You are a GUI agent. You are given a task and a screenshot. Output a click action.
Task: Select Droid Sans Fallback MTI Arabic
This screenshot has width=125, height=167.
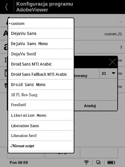click(x=41, y=74)
